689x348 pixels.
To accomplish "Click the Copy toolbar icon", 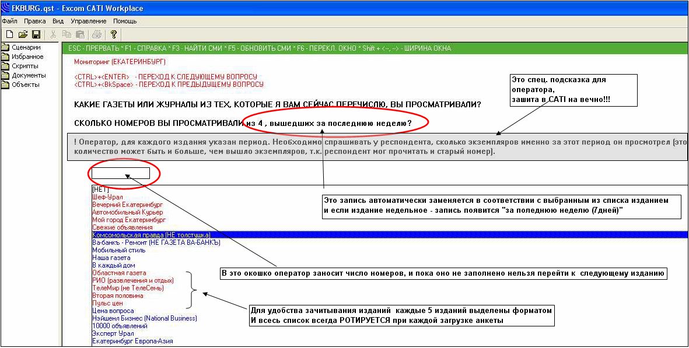I will tap(67, 35).
